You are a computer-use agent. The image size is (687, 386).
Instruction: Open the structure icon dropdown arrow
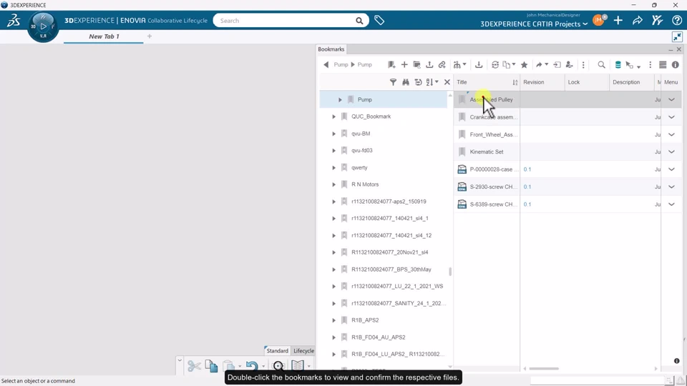click(464, 65)
